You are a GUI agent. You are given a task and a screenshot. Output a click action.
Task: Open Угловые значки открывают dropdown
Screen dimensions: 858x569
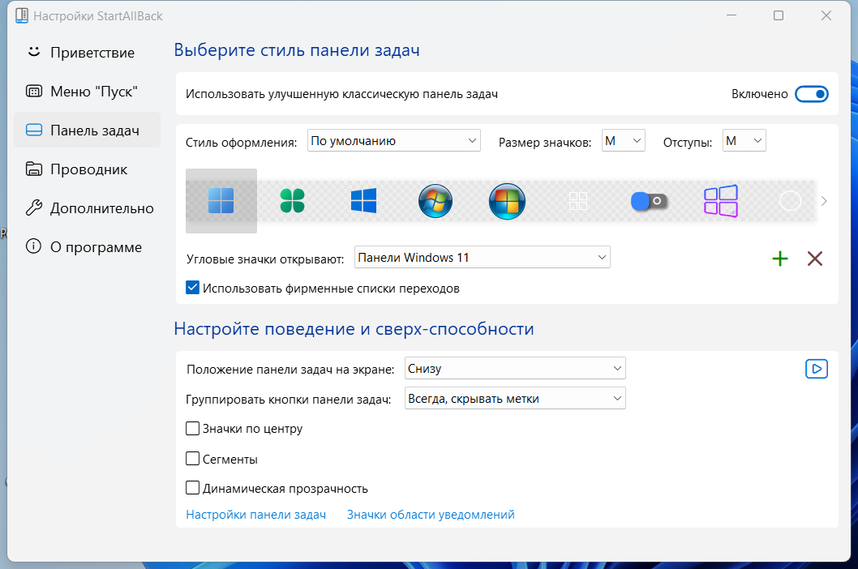pos(482,257)
